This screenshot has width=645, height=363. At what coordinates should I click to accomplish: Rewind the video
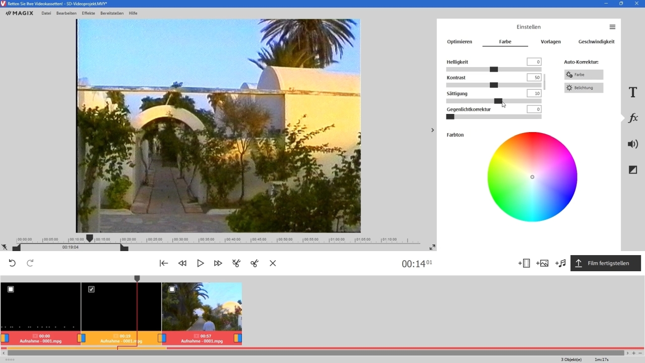(x=182, y=263)
